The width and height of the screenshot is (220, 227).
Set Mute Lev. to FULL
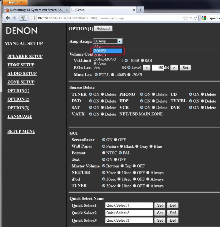[96, 75]
